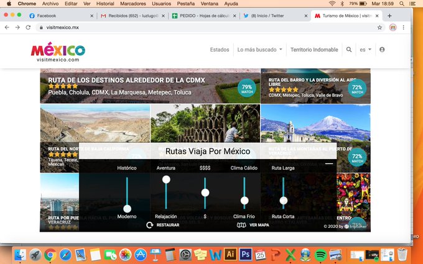Switch to the Facebook tab
The width and height of the screenshot is (423, 264).
click(59, 15)
